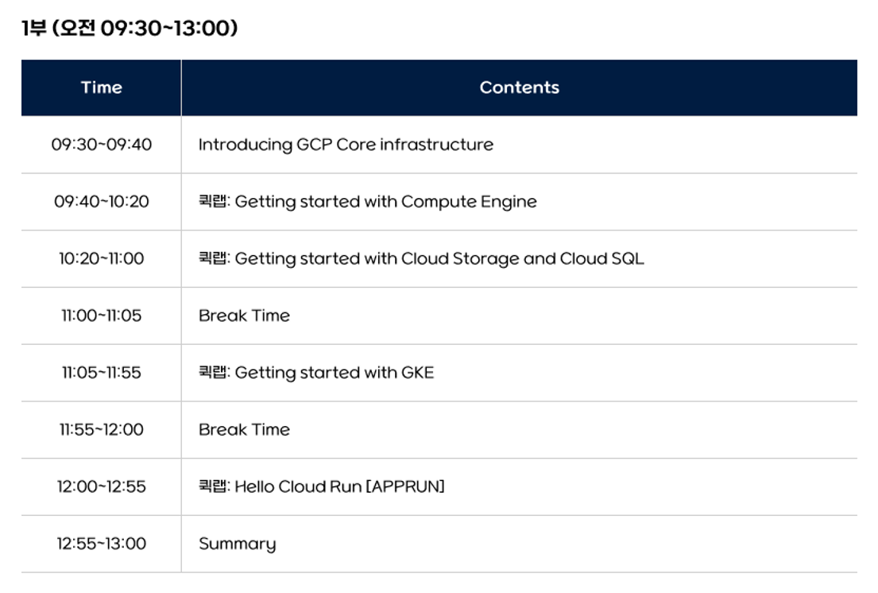Click the 11:00~11:05 time cell
Image resolution: width=878 pixels, height=593 pixels.
pyautogui.click(x=101, y=316)
